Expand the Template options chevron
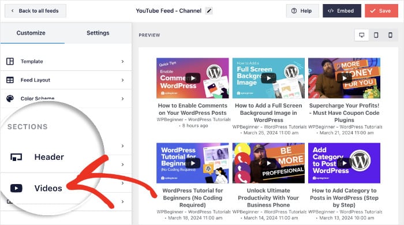This screenshot has width=404, height=225. point(122,62)
